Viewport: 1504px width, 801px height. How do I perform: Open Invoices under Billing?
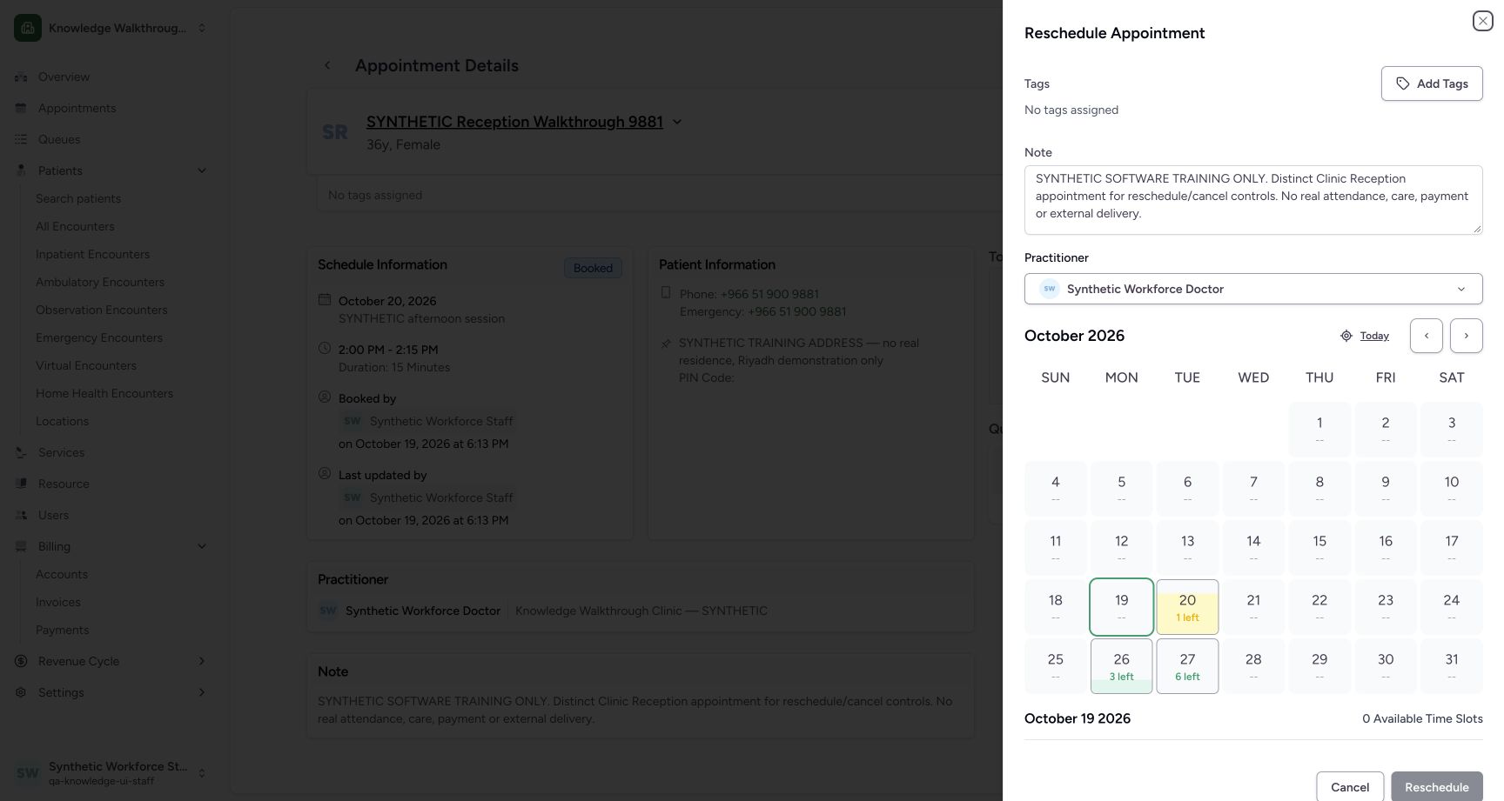tap(58, 602)
